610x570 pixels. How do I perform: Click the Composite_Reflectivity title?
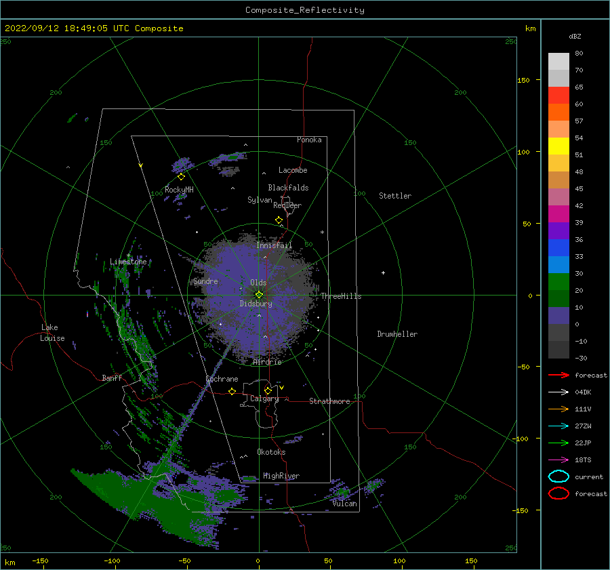(305, 10)
